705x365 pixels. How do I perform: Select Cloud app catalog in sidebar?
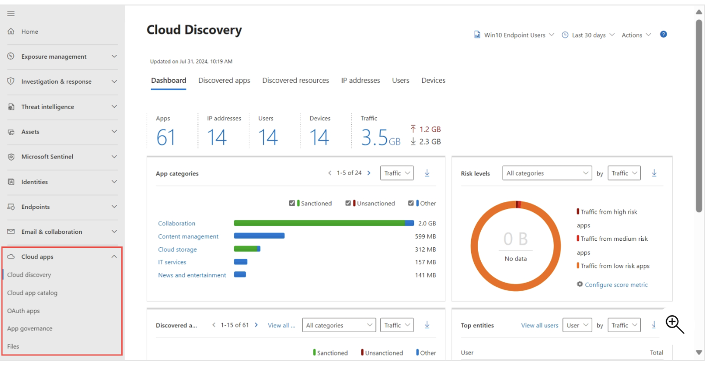tap(32, 293)
